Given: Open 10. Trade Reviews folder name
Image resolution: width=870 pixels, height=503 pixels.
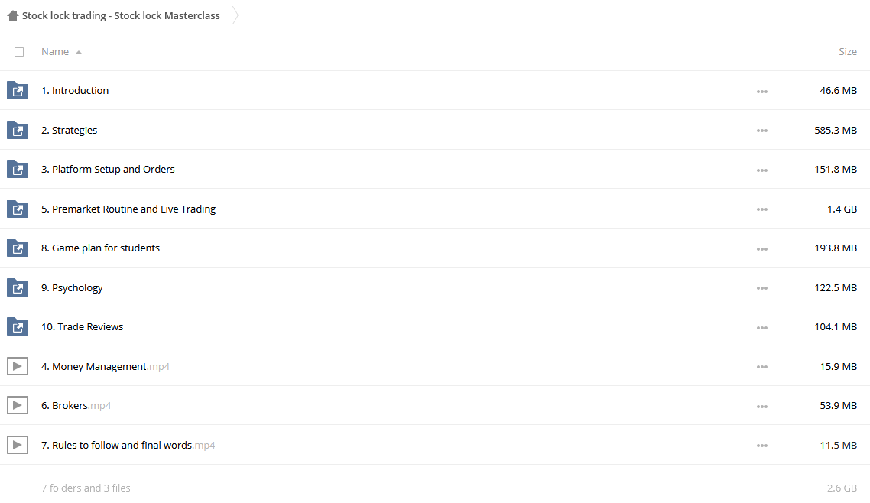Looking at the screenshot, I should coord(82,326).
